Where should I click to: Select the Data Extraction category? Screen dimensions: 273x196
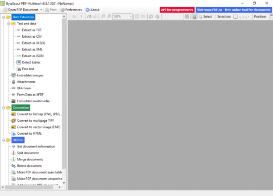tap(23, 17)
